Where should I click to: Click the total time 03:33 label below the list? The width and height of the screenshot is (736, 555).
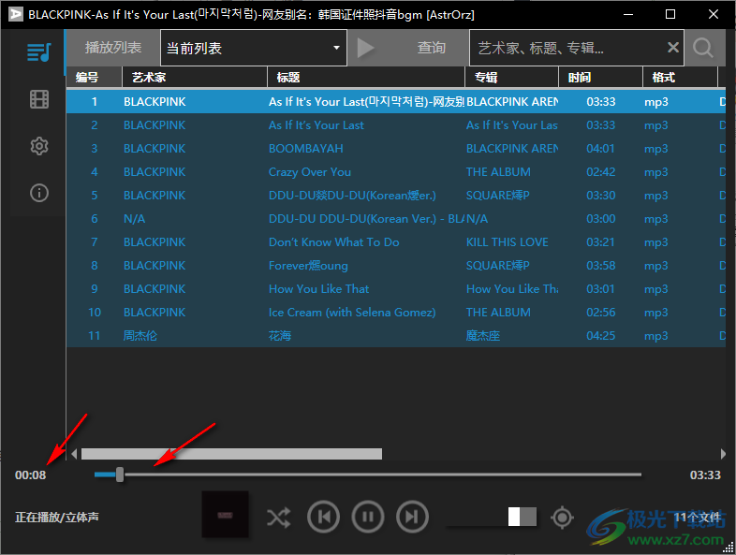click(x=705, y=475)
